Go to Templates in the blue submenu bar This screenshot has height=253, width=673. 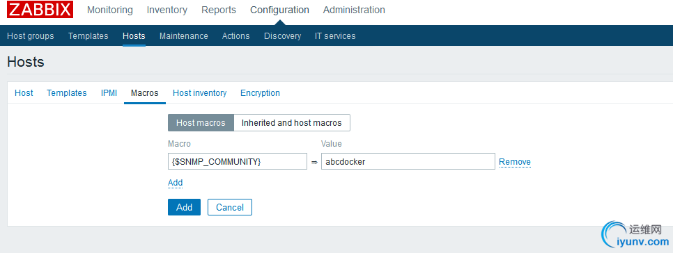88,36
